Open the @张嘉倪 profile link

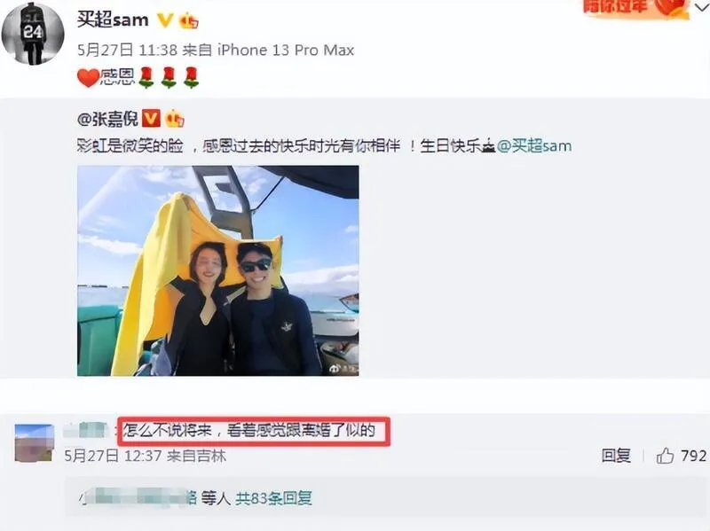107,119
